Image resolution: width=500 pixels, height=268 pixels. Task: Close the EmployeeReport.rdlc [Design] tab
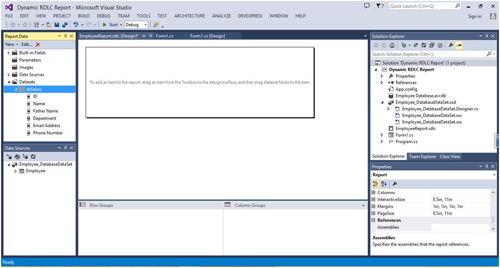(x=150, y=36)
